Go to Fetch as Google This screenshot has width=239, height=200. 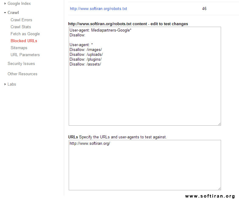click(x=25, y=34)
